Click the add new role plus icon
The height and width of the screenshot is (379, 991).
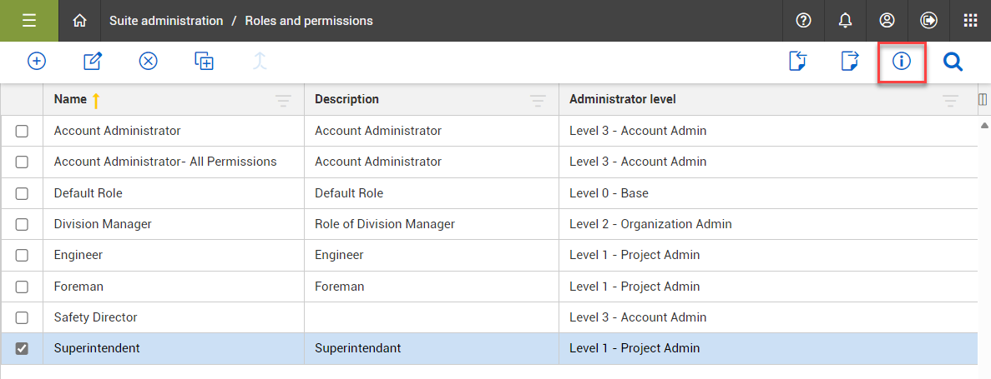pyautogui.click(x=37, y=61)
